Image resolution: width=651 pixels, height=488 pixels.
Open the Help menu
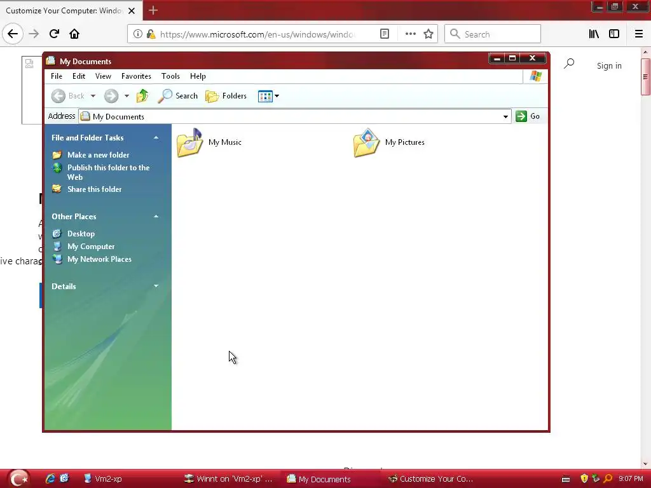click(198, 76)
